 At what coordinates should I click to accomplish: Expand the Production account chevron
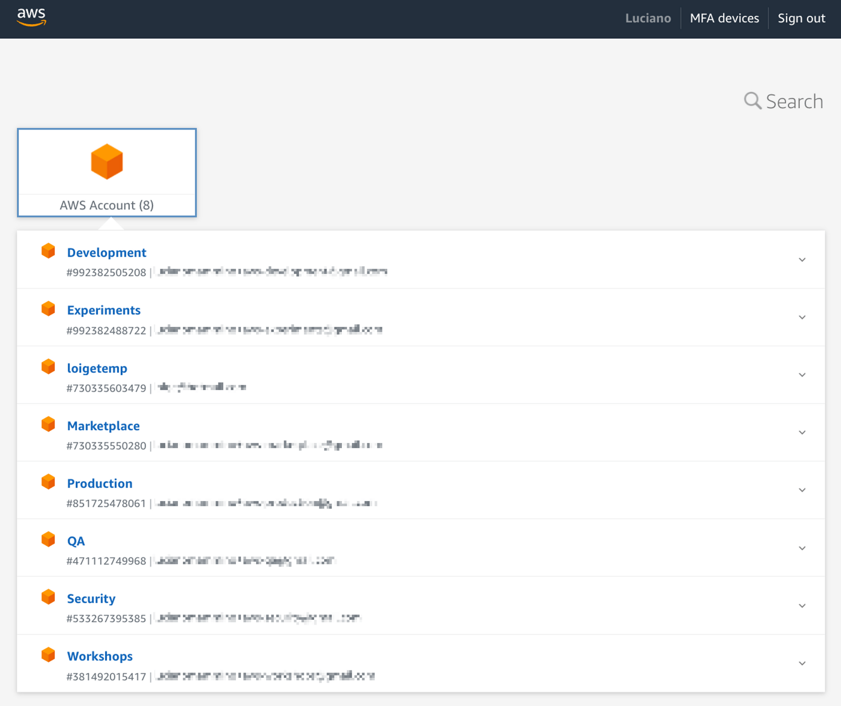[802, 490]
